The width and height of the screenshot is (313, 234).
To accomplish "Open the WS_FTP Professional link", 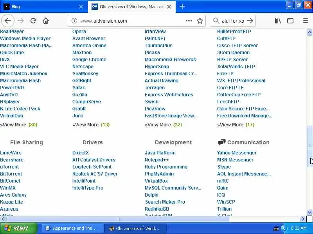I will click(x=241, y=81).
